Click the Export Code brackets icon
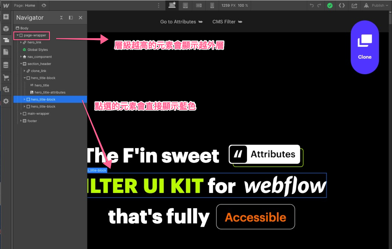 point(341,6)
